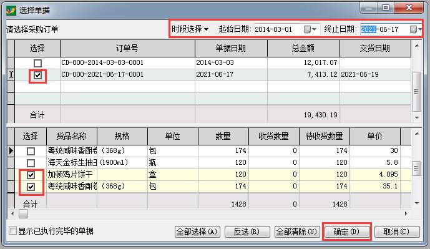The height and width of the screenshot is (249, 430).
Task: Check the 海天金标生抽 item checkbox
Action: coord(31,163)
